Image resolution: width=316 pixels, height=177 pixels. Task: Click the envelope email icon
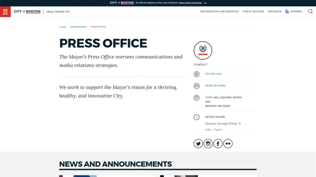[197, 86]
